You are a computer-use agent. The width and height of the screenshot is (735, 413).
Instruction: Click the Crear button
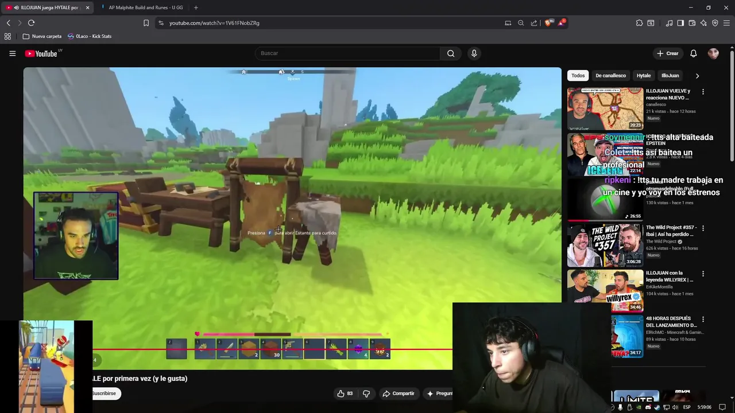point(668,53)
